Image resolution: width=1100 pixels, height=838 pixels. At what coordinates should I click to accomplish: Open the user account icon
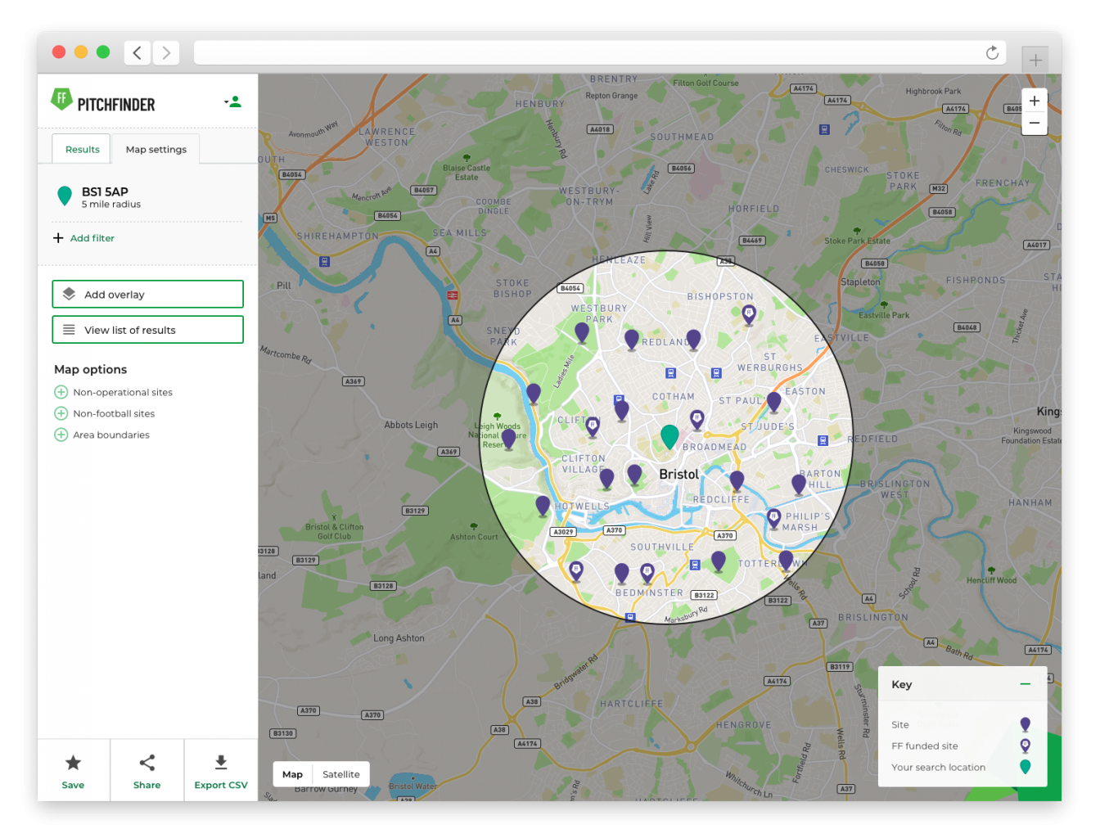click(x=234, y=101)
